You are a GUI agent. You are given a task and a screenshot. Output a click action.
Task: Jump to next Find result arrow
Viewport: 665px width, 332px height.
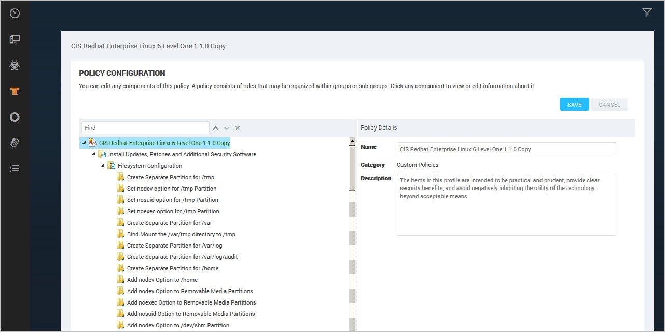click(x=227, y=128)
